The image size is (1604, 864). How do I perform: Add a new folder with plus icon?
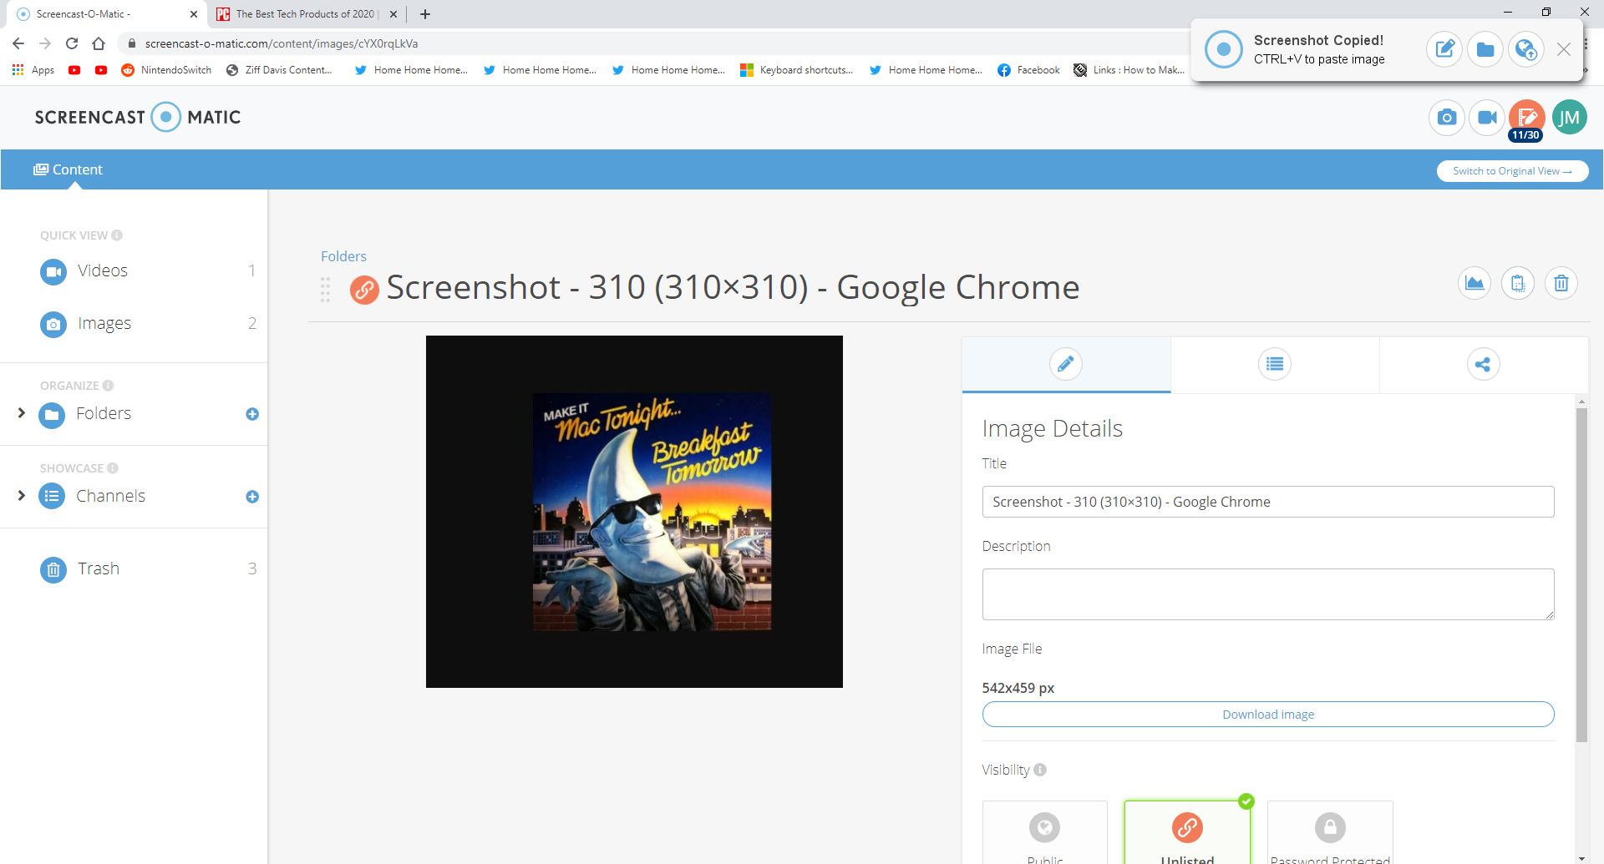pyautogui.click(x=252, y=414)
